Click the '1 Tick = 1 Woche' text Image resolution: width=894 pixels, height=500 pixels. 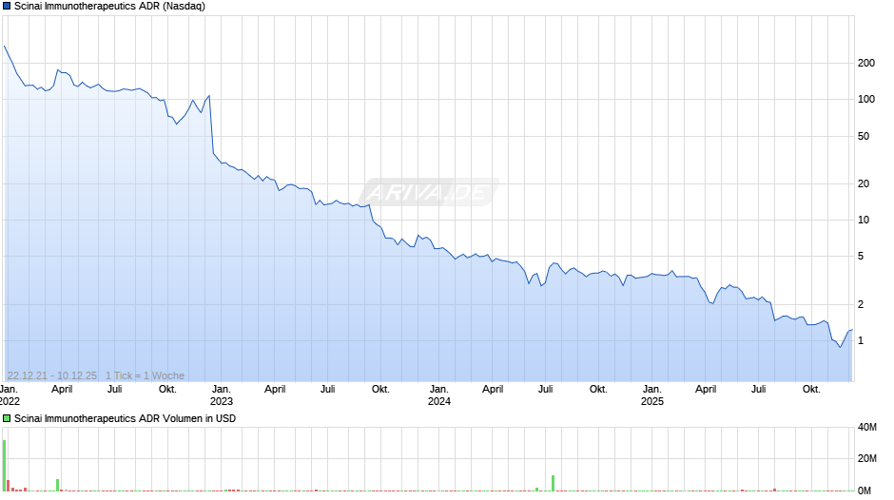145,375
